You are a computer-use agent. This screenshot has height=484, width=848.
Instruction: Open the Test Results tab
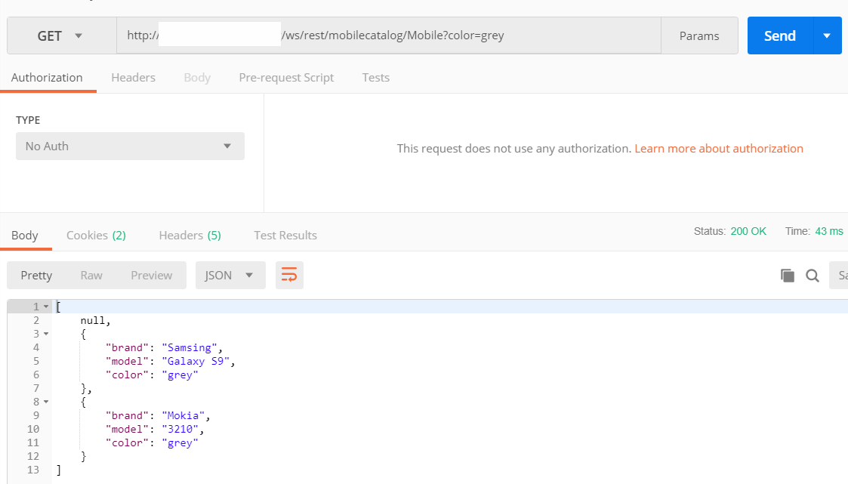pos(285,236)
